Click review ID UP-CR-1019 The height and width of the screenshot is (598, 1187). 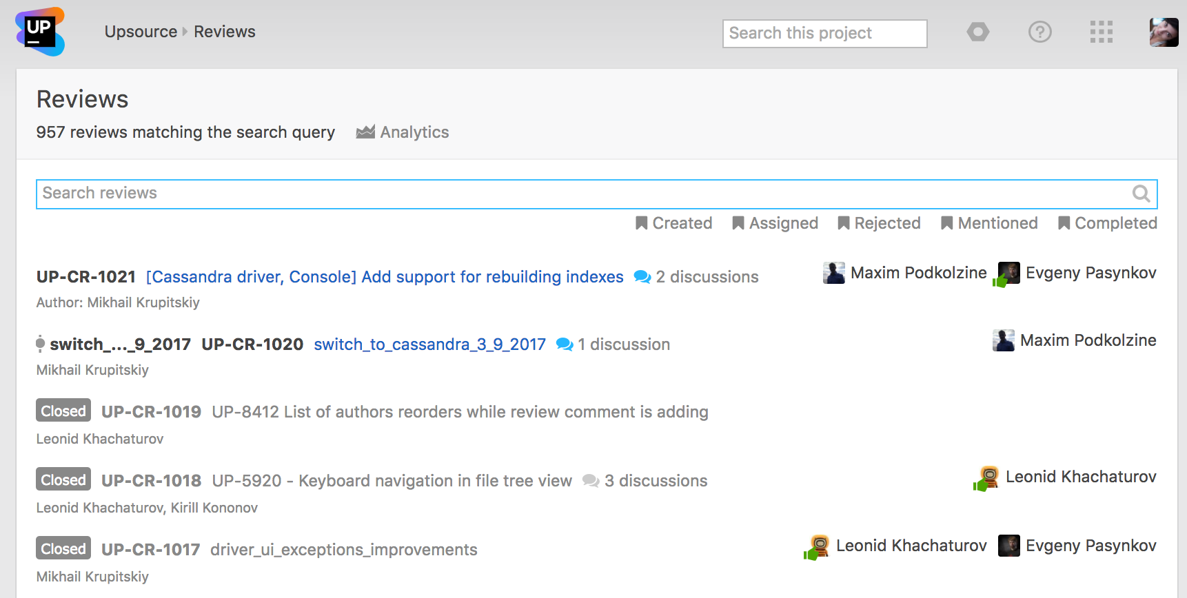(x=151, y=412)
